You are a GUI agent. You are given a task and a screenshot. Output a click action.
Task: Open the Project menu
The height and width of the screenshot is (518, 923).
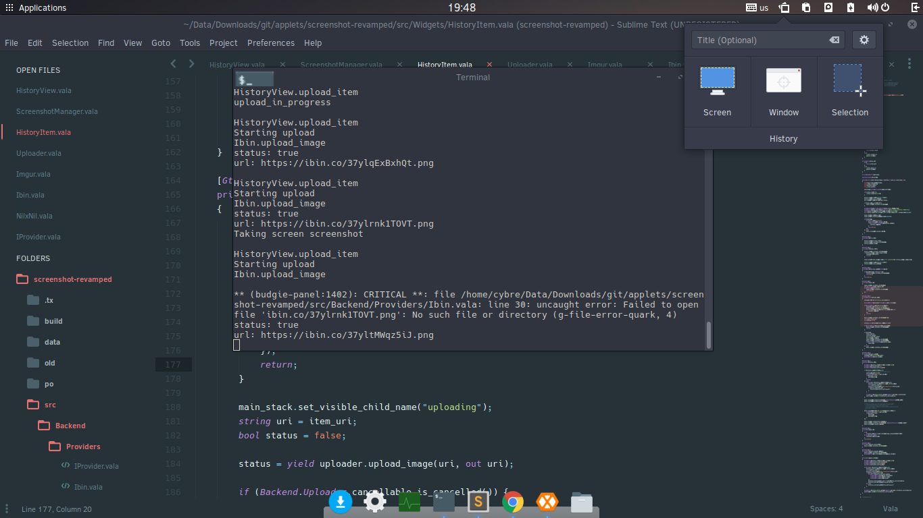(x=224, y=42)
